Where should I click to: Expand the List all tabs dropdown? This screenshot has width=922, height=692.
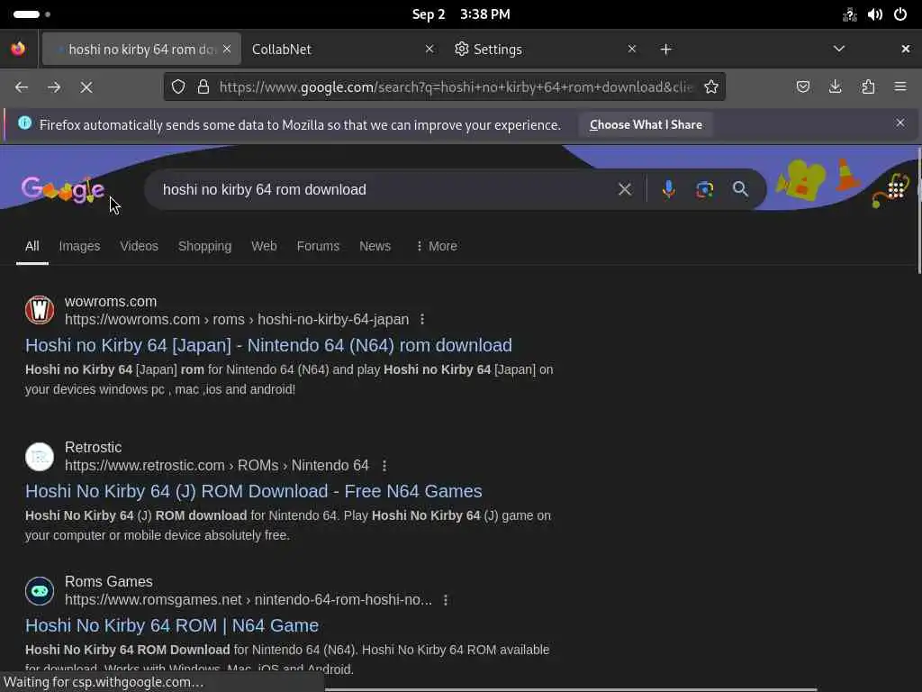(x=839, y=49)
